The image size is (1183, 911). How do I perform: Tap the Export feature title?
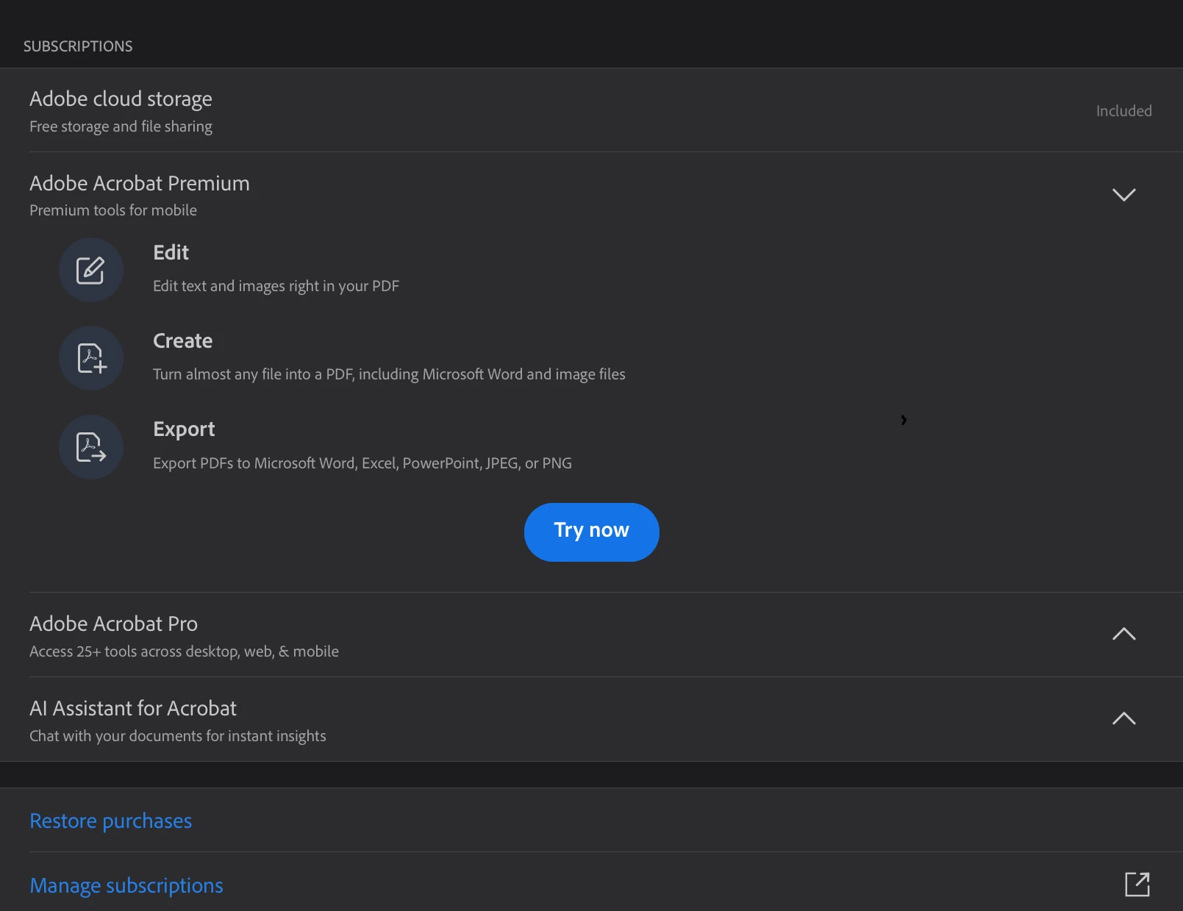[184, 429]
